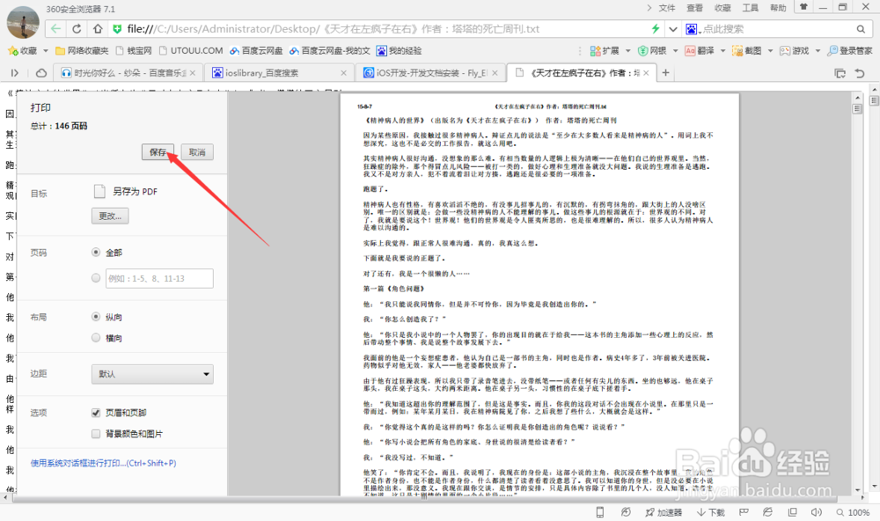
Task: Open the UTOUU.COM bookmark
Action: point(191,50)
